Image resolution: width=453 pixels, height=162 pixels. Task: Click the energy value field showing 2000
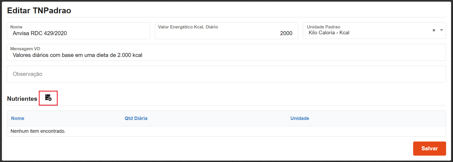226,33
